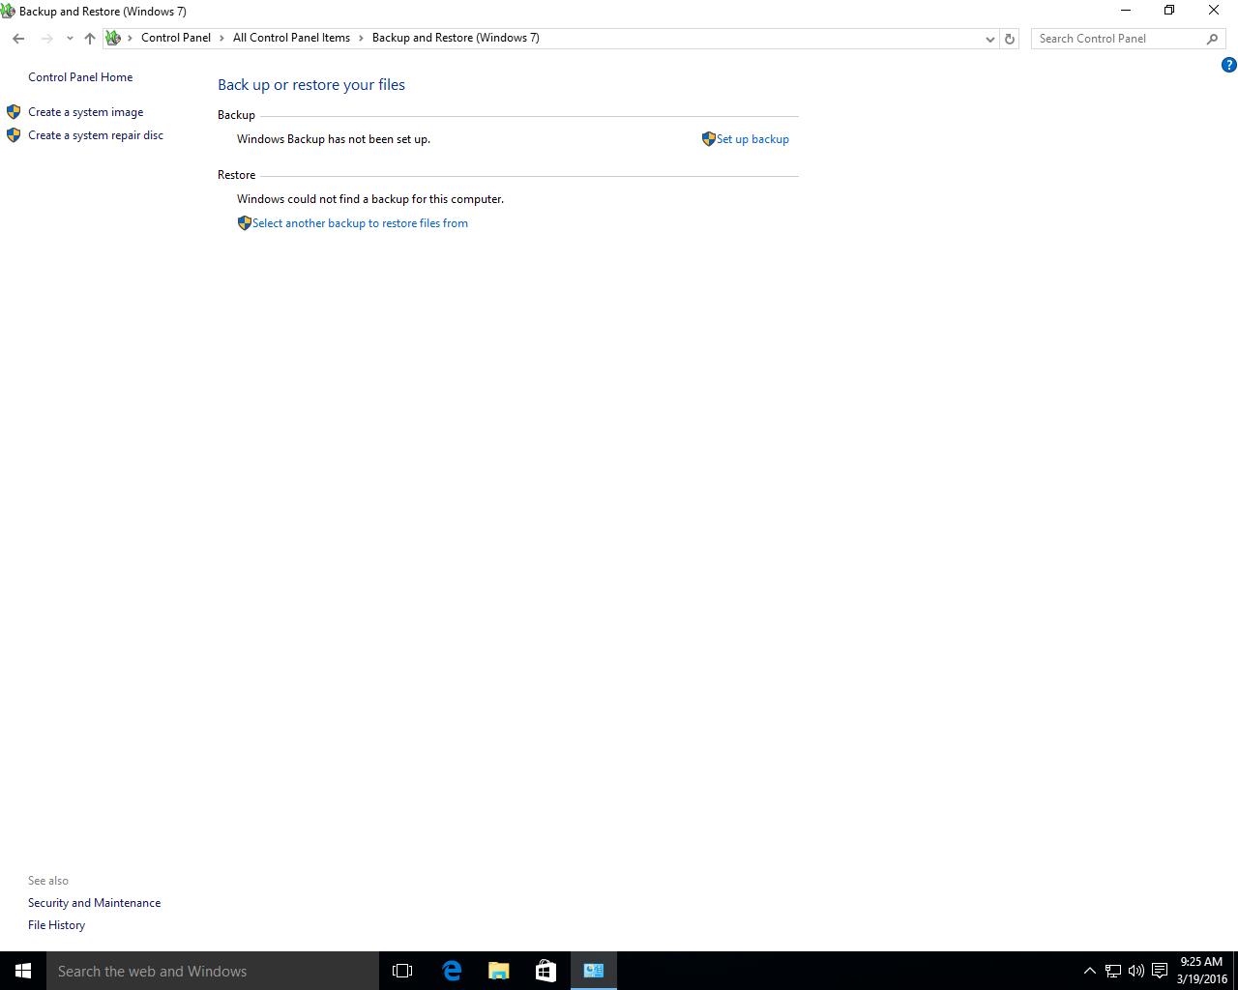Click Select another backup to restore files from
The image size is (1238, 990).
coord(360,223)
